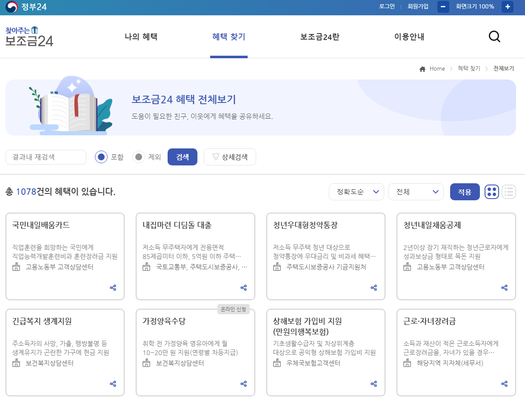Click 주택도시보증공사 기금지원처 text
This screenshot has height=401, width=525.
pyautogui.click(x=326, y=267)
